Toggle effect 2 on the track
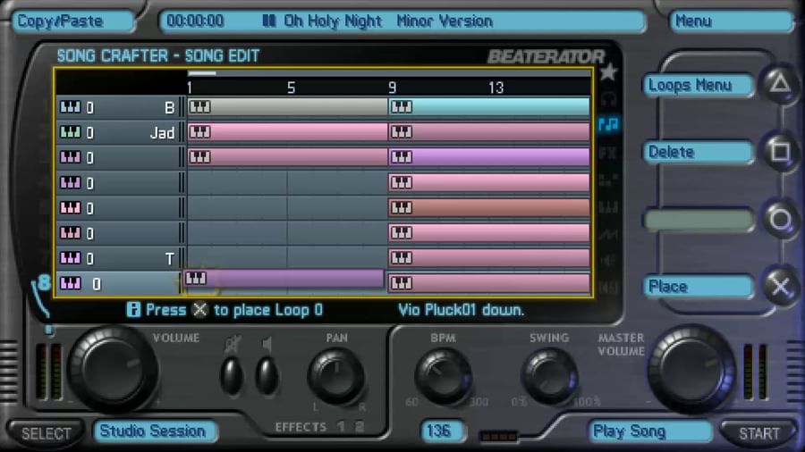Image resolution: width=805 pixels, height=452 pixels. [360, 426]
